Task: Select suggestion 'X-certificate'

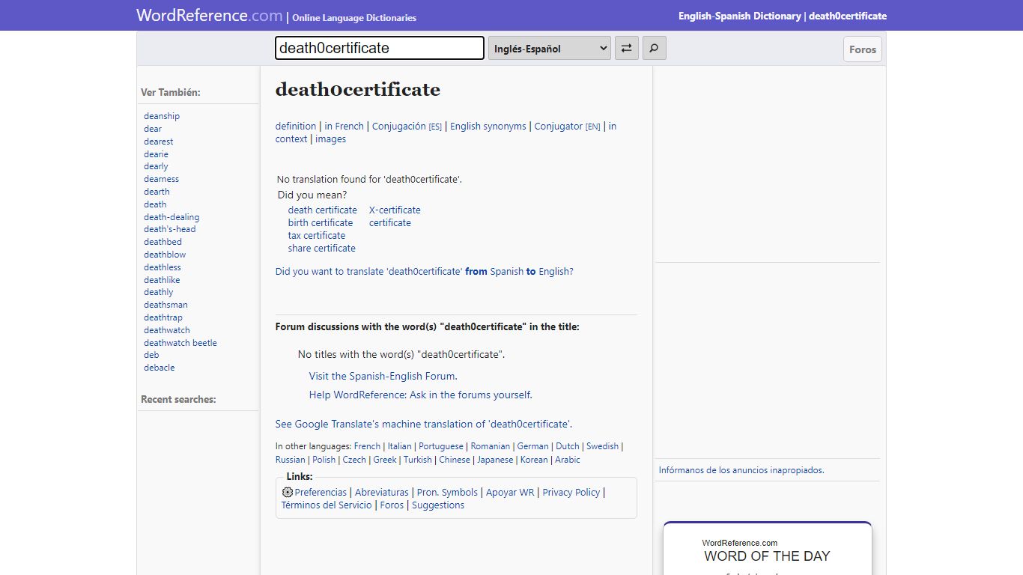Action: click(x=395, y=210)
